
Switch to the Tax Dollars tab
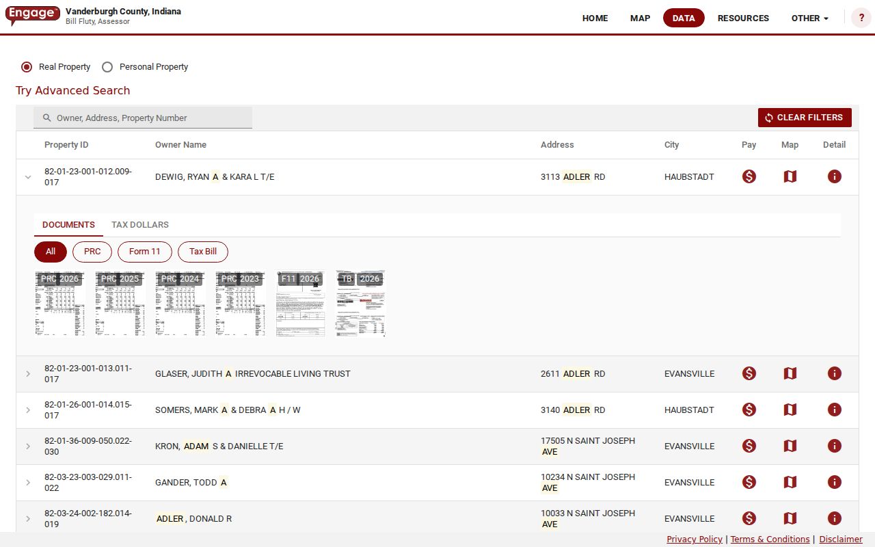click(140, 225)
